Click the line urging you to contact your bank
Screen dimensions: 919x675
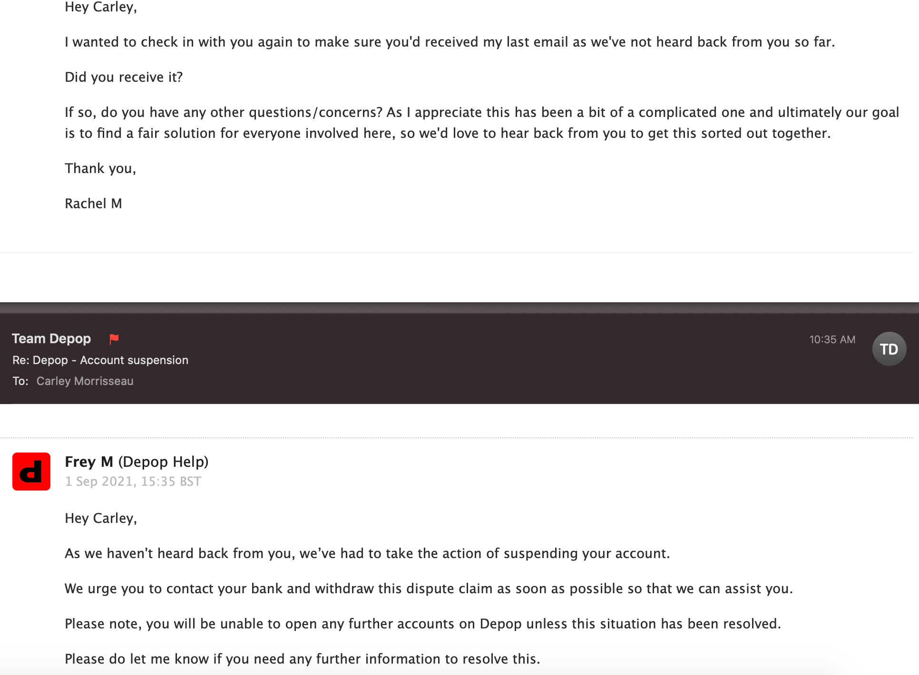pyautogui.click(x=429, y=588)
